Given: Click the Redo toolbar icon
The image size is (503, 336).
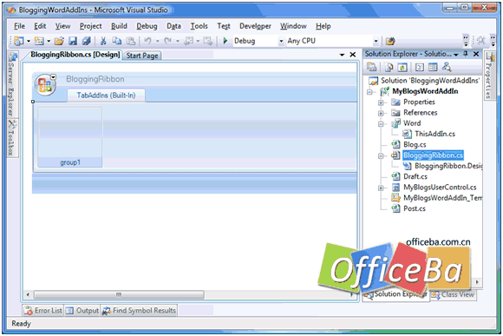Looking at the screenshot, I should [167, 41].
